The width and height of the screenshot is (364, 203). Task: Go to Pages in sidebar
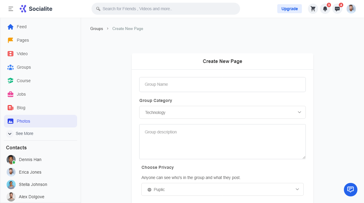click(x=23, y=40)
